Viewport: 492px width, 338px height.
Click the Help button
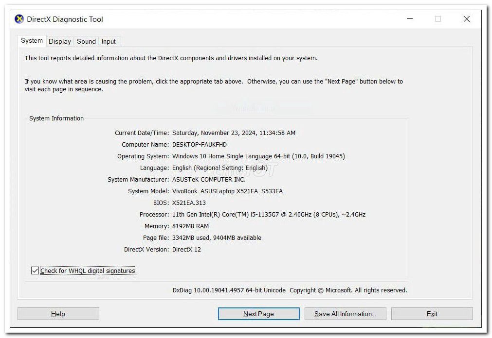58,314
